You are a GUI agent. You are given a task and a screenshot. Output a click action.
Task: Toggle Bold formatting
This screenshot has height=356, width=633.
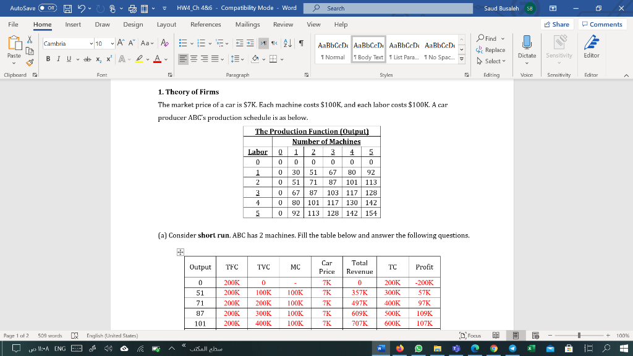pyautogui.click(x=48, y=59)
